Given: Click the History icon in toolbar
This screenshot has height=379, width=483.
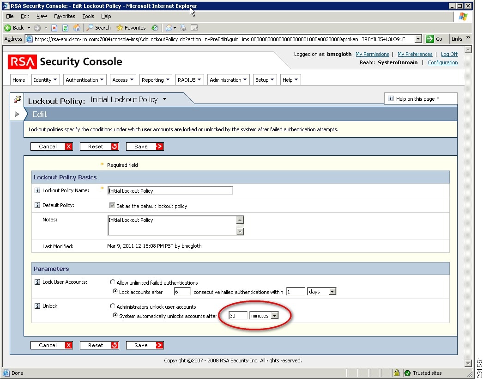Looking at the screenshot, I should (155, 28).
